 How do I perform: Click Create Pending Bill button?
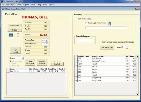coord(30,62)
